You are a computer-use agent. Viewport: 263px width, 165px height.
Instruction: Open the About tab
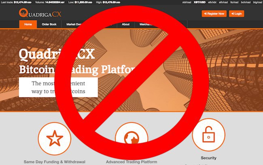(125, 24)
